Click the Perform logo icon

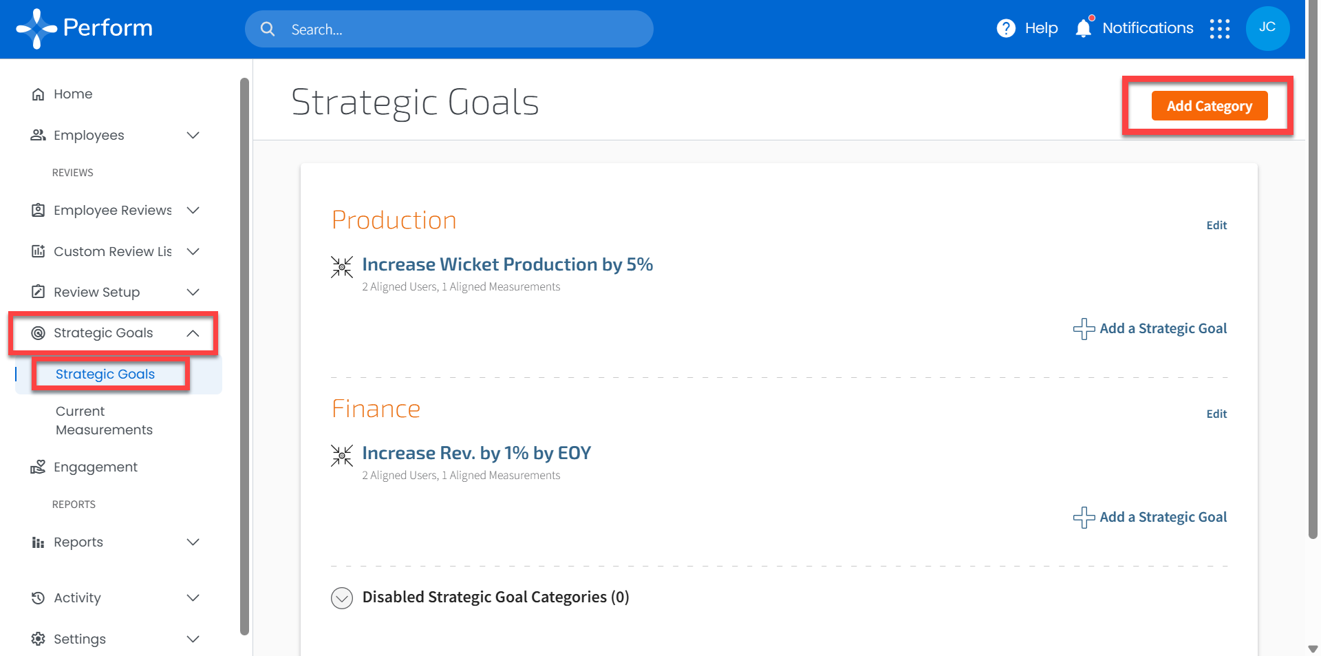(36, 28)
